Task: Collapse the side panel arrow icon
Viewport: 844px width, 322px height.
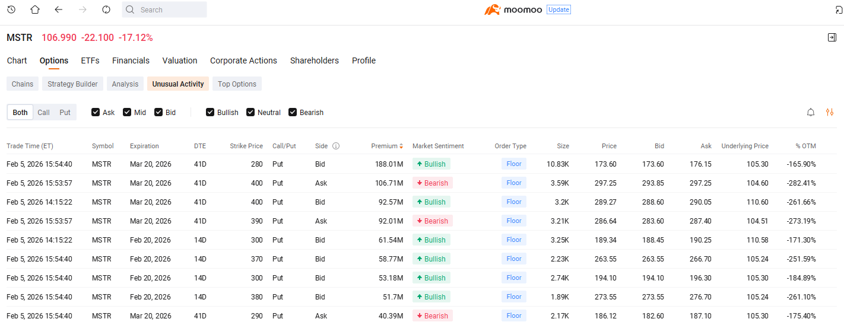Action: [x=832, y=37]
